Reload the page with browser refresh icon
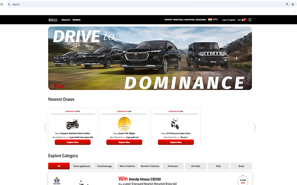The width and height of the screenshot is (297, 185). 2,4
